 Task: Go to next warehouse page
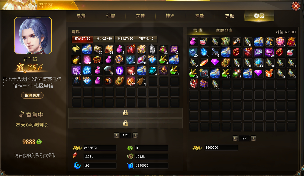click(x=253, y=138)
